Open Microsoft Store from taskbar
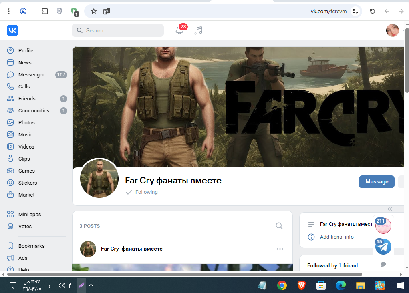The width and height of the screenshot is (409, 293). click(x=321, y=285)
